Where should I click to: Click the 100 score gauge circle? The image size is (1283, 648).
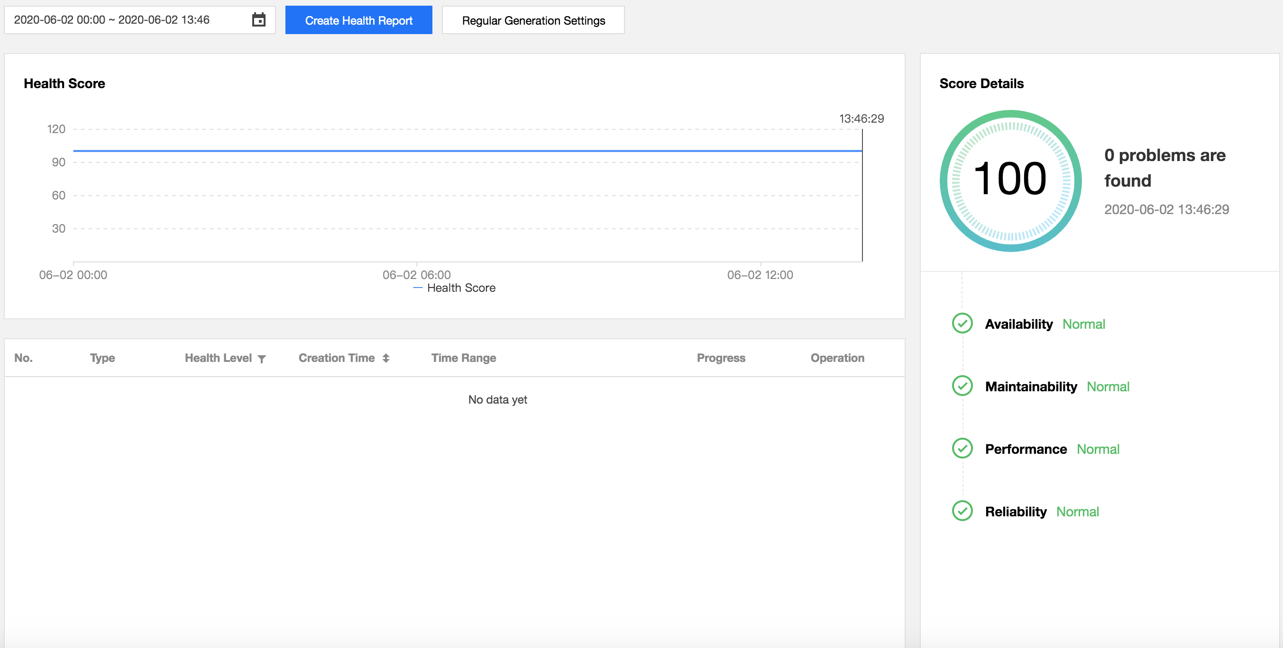click(x=1010, y=180)
